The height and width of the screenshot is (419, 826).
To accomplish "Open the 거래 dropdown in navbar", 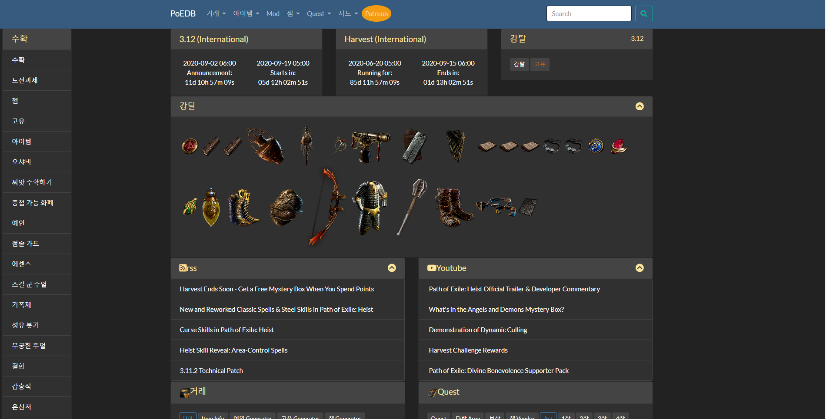I will pyautogui.click(x=216, y=13).
